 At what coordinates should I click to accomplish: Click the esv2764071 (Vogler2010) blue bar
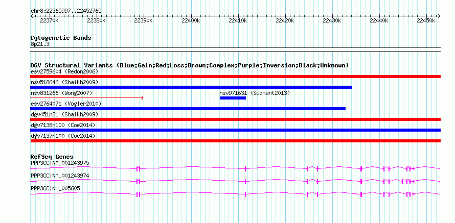pyautogui.click(x=188, y=109)
